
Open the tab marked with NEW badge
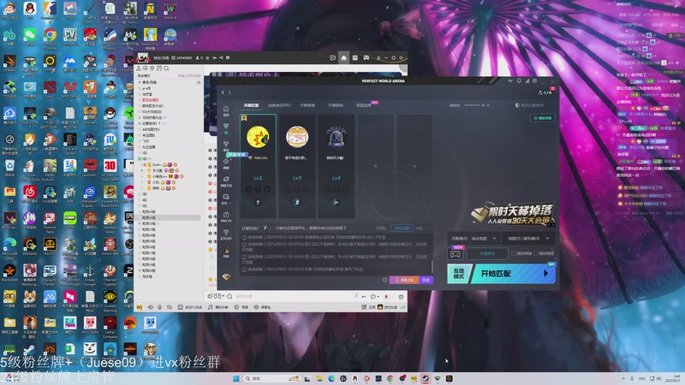tap(364, 105)
